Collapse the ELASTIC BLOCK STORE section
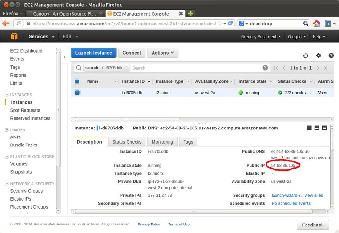The image size is (339, 233). click(x=7, y=157)
